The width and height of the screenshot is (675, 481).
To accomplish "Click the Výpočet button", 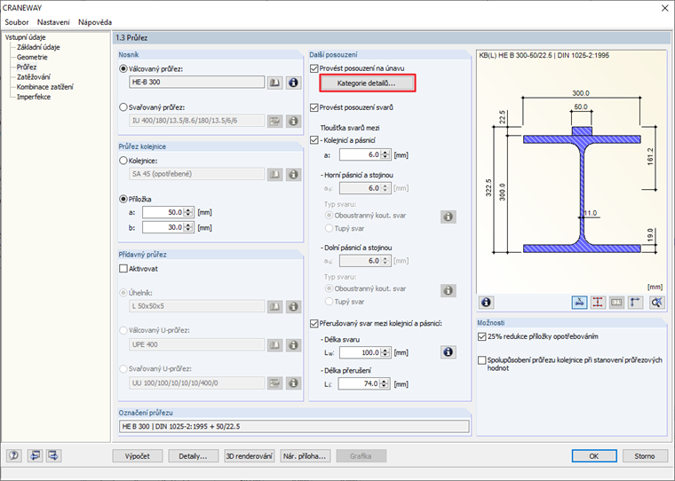I will click(x=138, y=456).
